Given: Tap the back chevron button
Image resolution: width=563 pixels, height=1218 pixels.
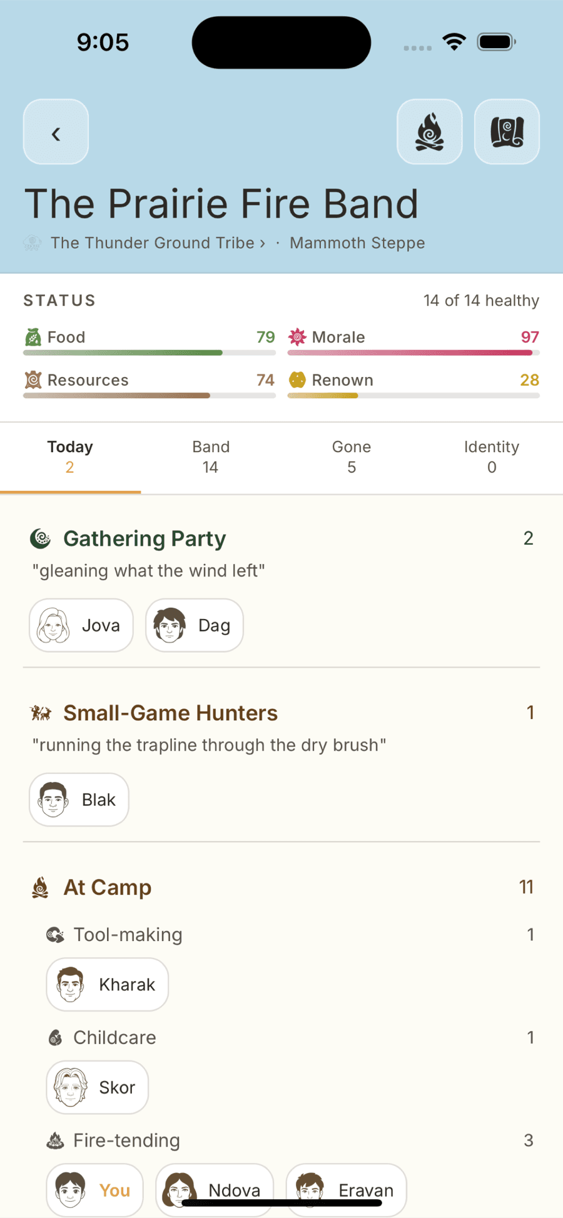Looking at the screenshot, I should (x=56, y=132).
